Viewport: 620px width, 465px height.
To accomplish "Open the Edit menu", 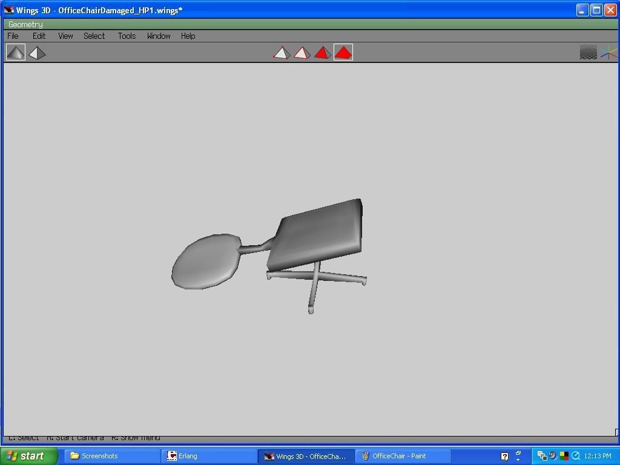I will [39, 36].
